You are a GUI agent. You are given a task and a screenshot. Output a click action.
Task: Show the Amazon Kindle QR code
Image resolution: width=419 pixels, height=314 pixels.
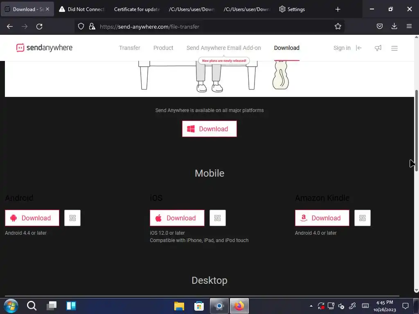tap(363, 218)
